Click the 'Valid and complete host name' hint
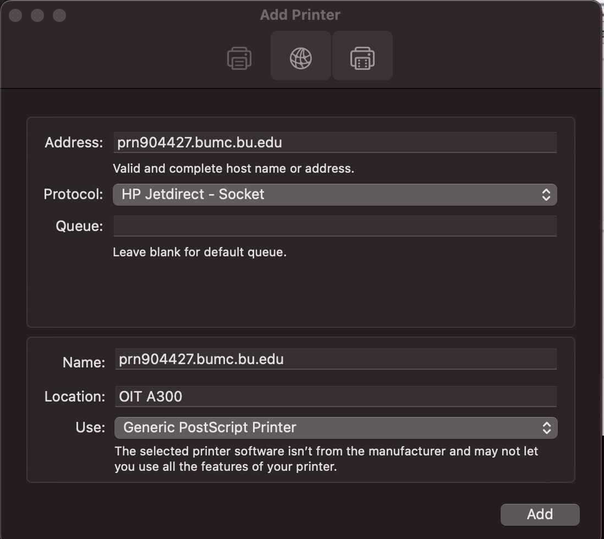Screen dimensions: 604x539 [233, 168]
